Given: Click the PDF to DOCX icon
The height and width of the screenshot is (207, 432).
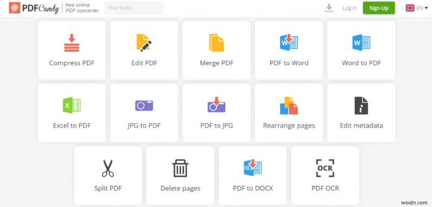Looking at the screenshot, I should [253, 168].
